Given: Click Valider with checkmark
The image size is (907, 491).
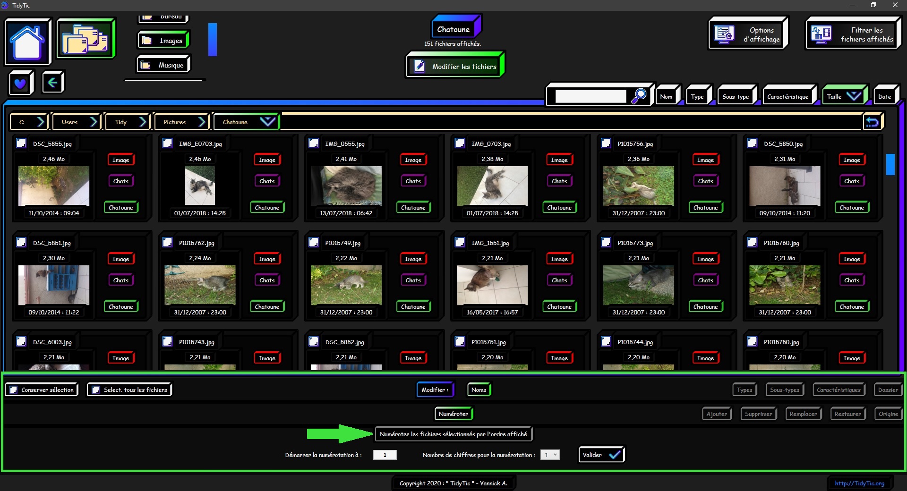Looking at the screenshot, I should (601, 455).
